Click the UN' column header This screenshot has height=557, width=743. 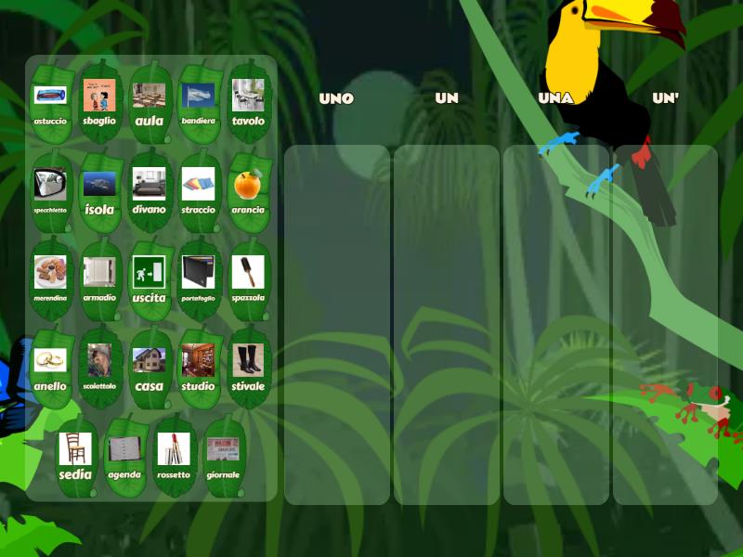[x=665, y=98]
